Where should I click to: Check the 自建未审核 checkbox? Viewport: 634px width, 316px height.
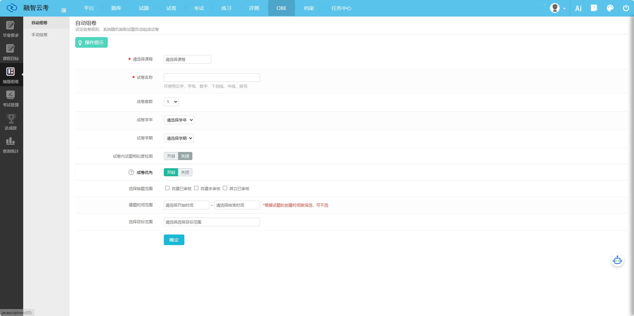point(196,188)
